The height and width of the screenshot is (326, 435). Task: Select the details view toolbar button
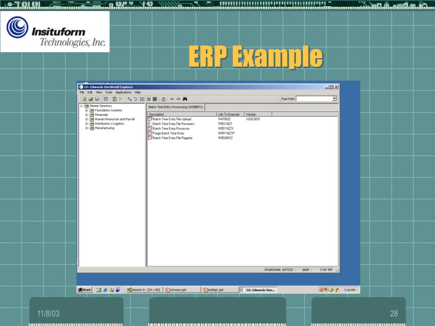(x=149, y=99)
